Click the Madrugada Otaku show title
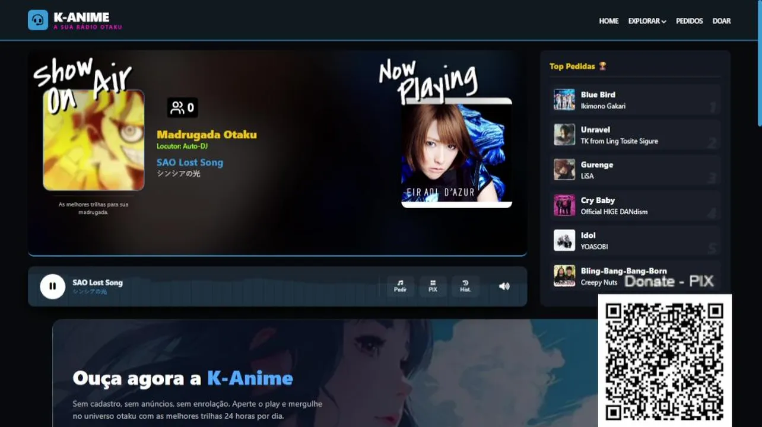This screenshot has height=427, width=762. 207,135
